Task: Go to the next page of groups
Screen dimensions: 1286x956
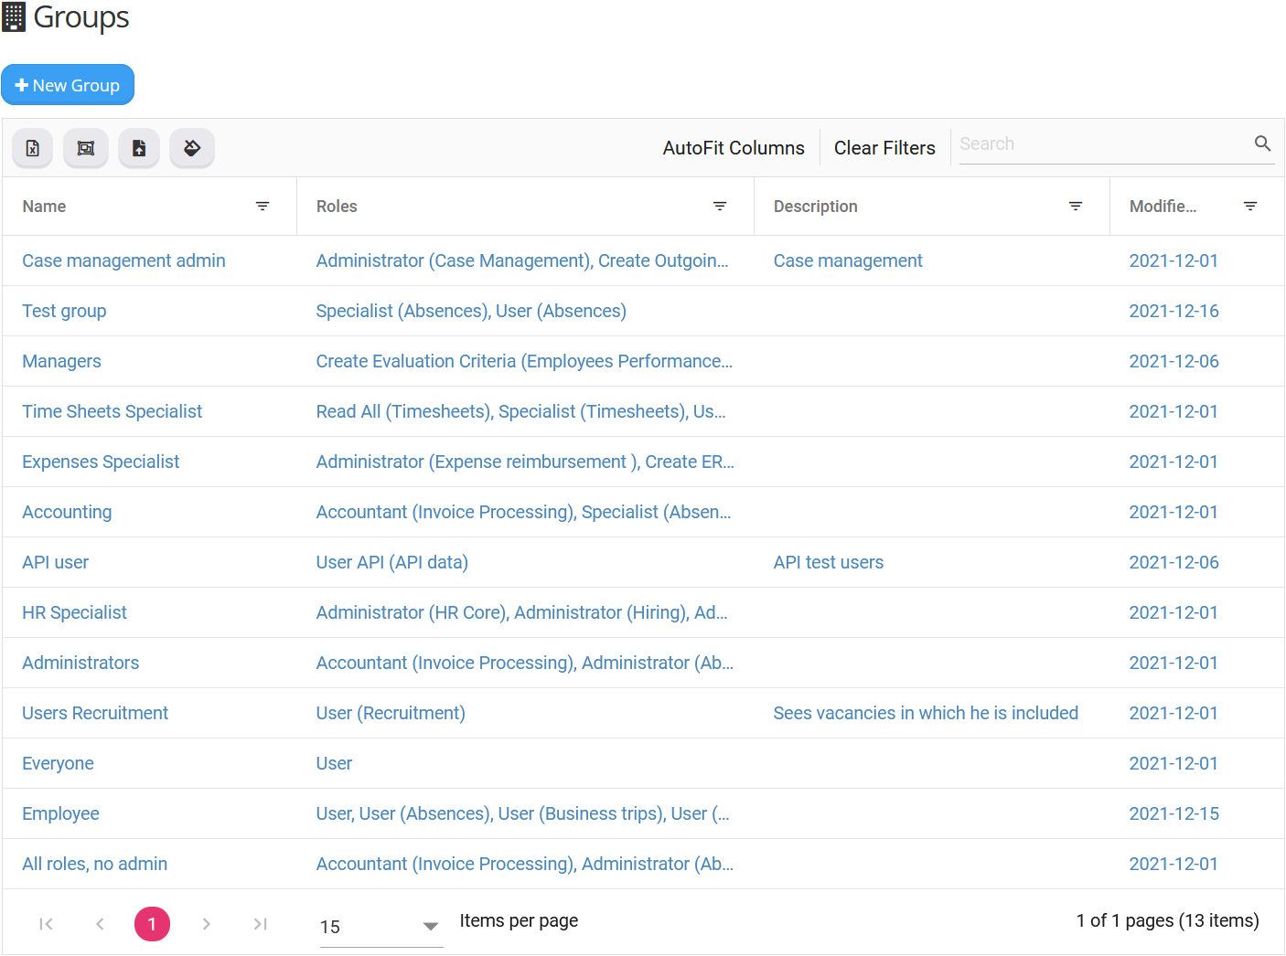Action: tap(206, 923)
